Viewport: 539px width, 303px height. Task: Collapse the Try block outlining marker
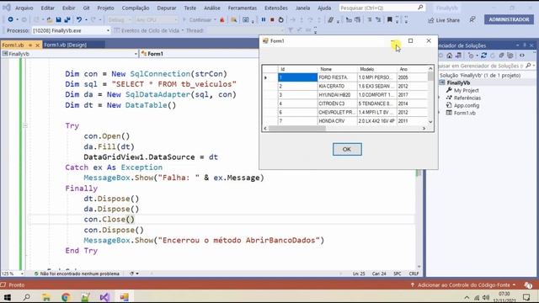tap(25, 125)
